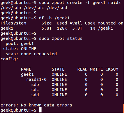Click the 'NAME' column header
This screenshot has width=124, height=113.
point(26,69)
